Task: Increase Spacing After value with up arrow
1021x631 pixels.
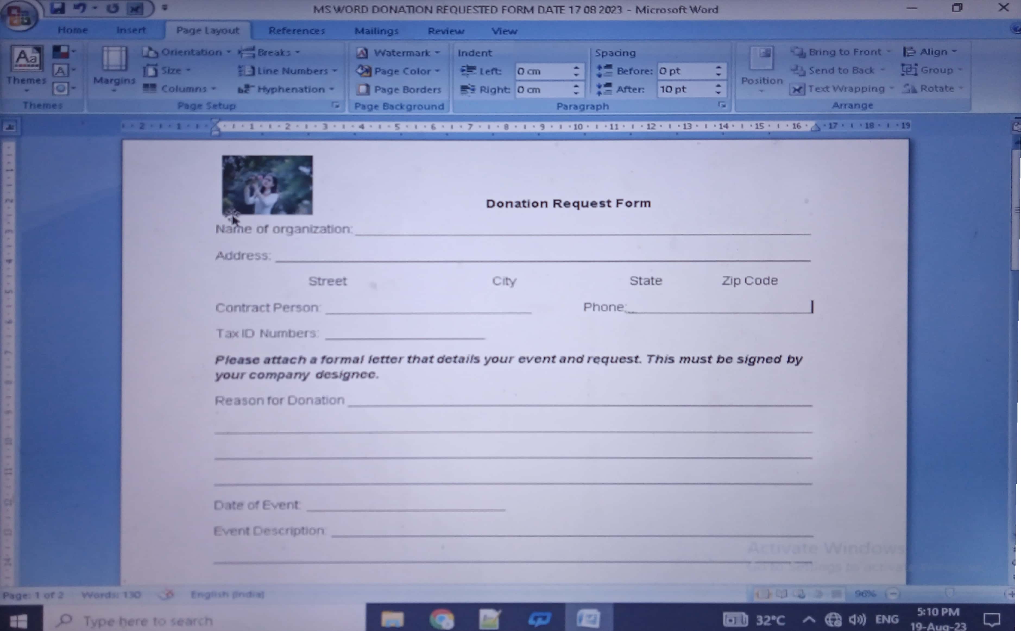Action: point(718,86)
